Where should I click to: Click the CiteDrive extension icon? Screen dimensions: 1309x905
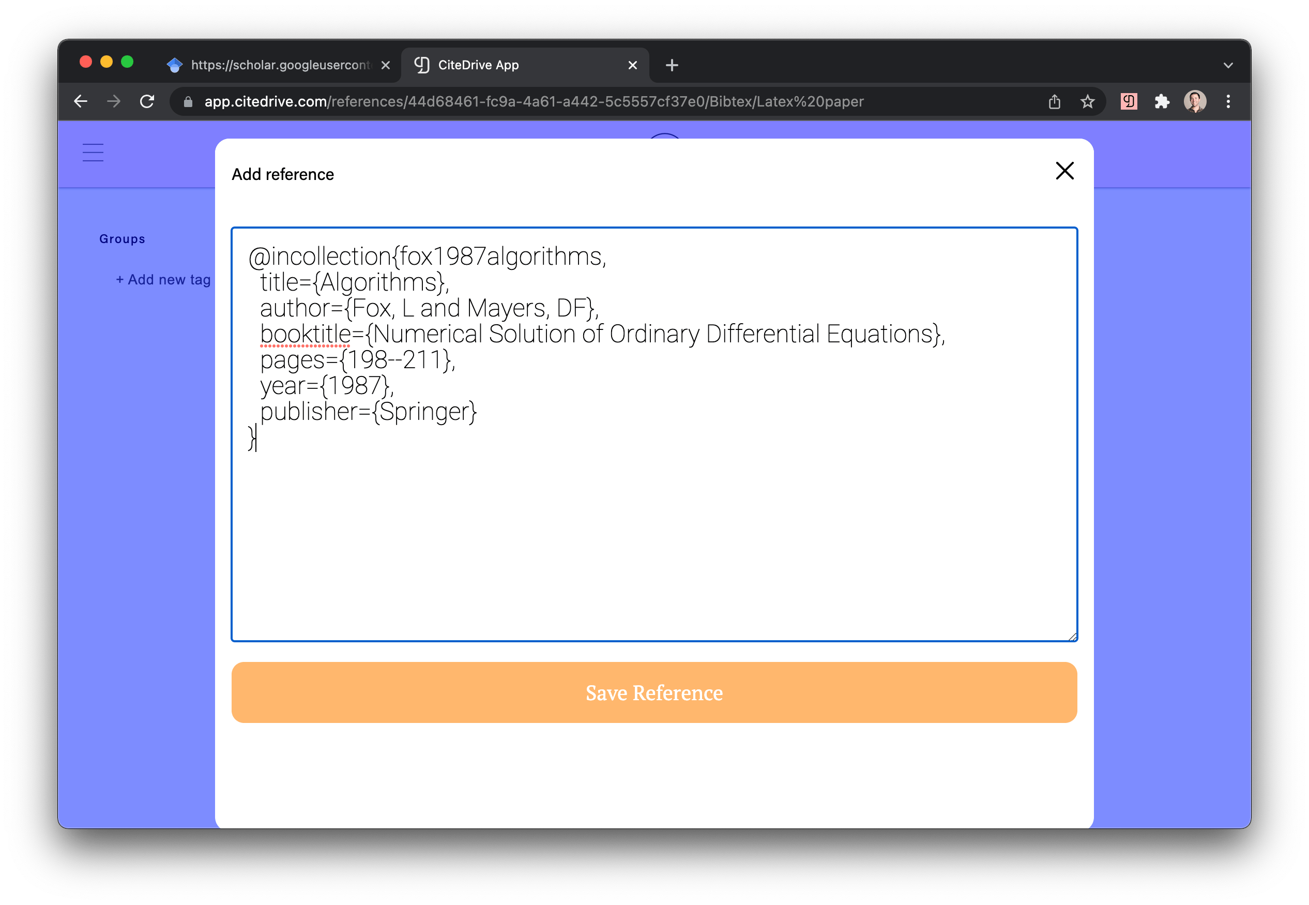click(x=1128, y=101)
